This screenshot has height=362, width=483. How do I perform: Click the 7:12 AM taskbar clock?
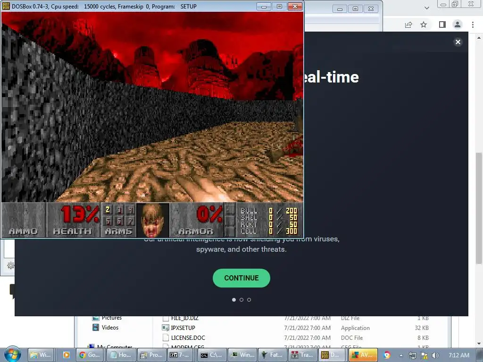(459, 355)
